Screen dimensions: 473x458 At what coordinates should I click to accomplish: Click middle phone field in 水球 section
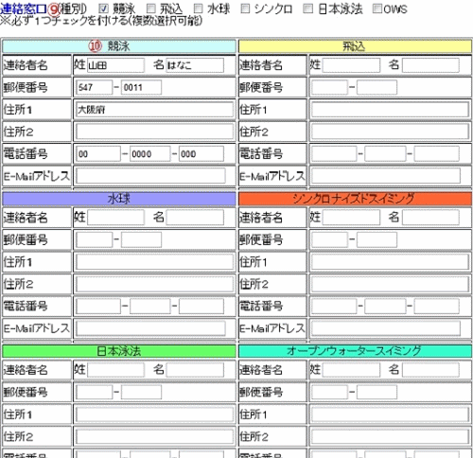coord(149,306)
